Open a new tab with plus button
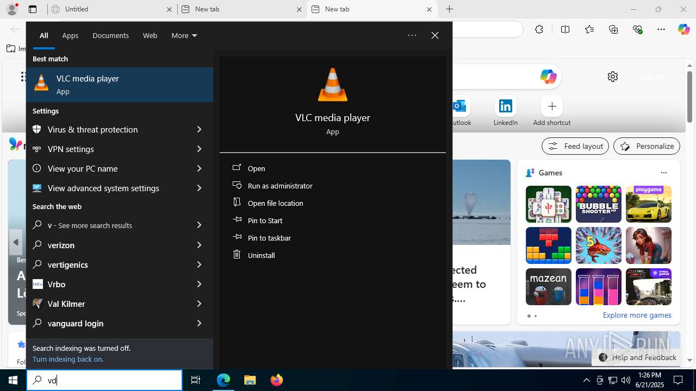Image resolution: width=696 pixels, height=391 pixels. [449, 9]
